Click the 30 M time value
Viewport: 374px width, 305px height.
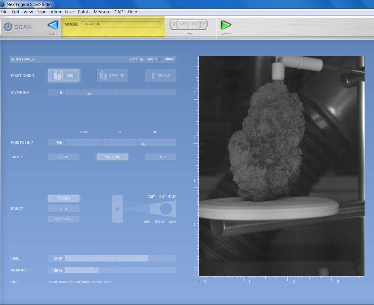[58, 259]
